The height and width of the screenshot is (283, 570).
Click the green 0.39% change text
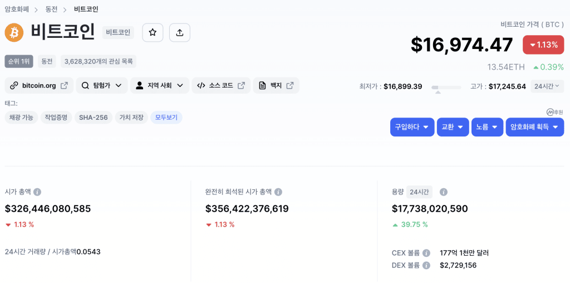[x=548, y=67]
